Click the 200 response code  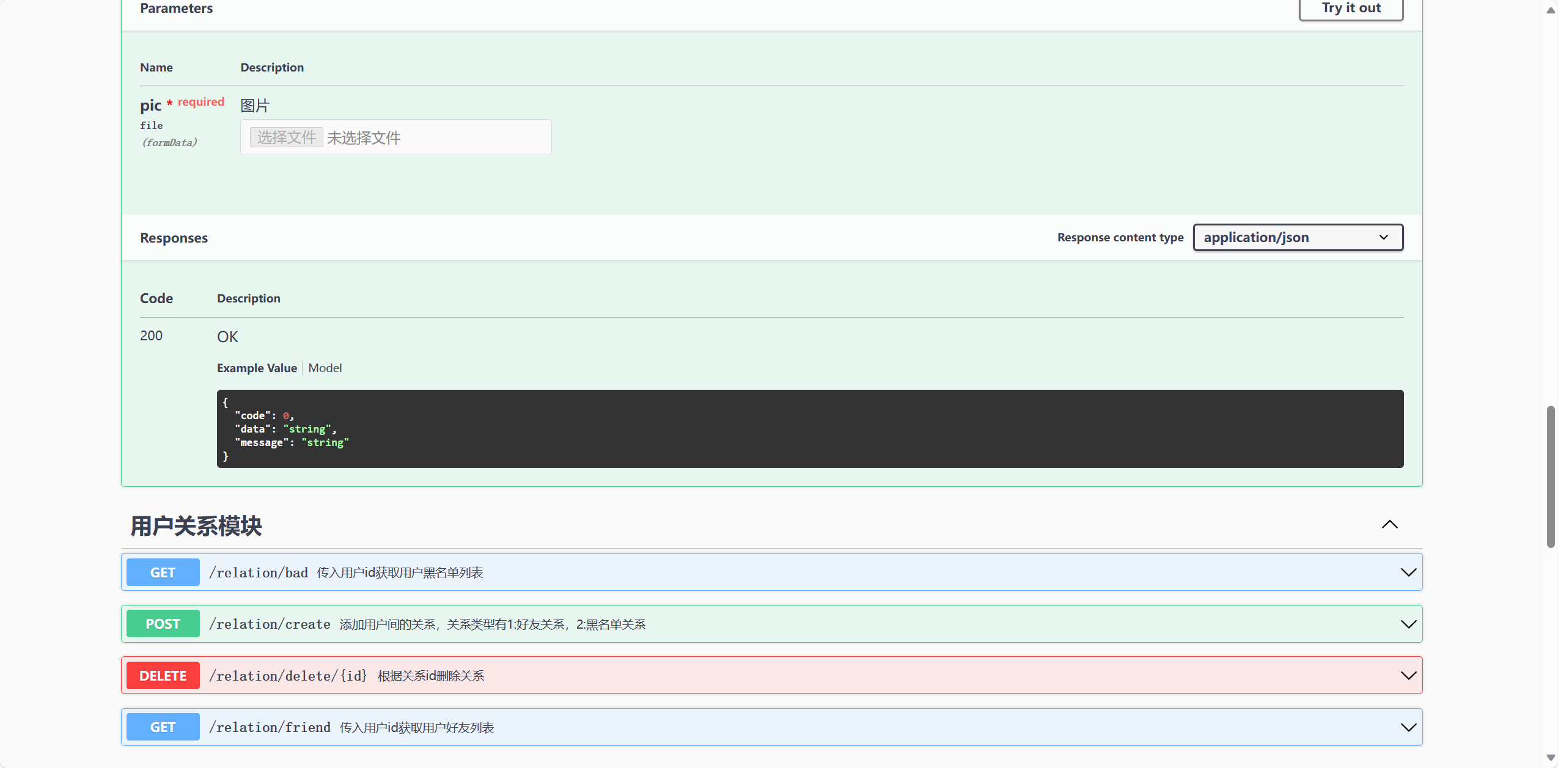(x=151, y=335)
